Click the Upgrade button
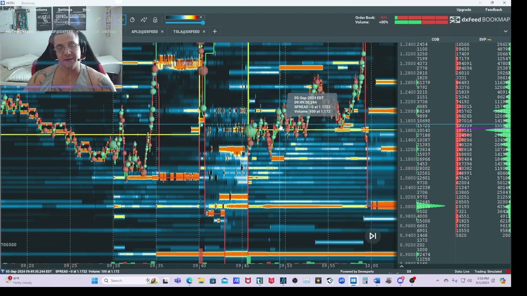The image size is (527, 296). click(464, 10)
